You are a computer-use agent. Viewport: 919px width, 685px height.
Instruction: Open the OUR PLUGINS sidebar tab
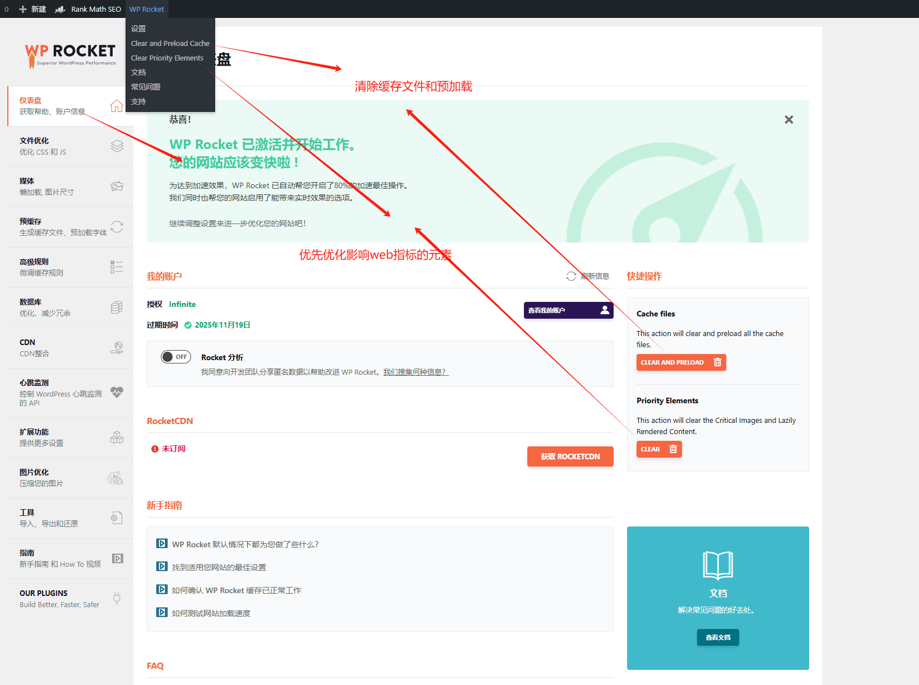71,598
